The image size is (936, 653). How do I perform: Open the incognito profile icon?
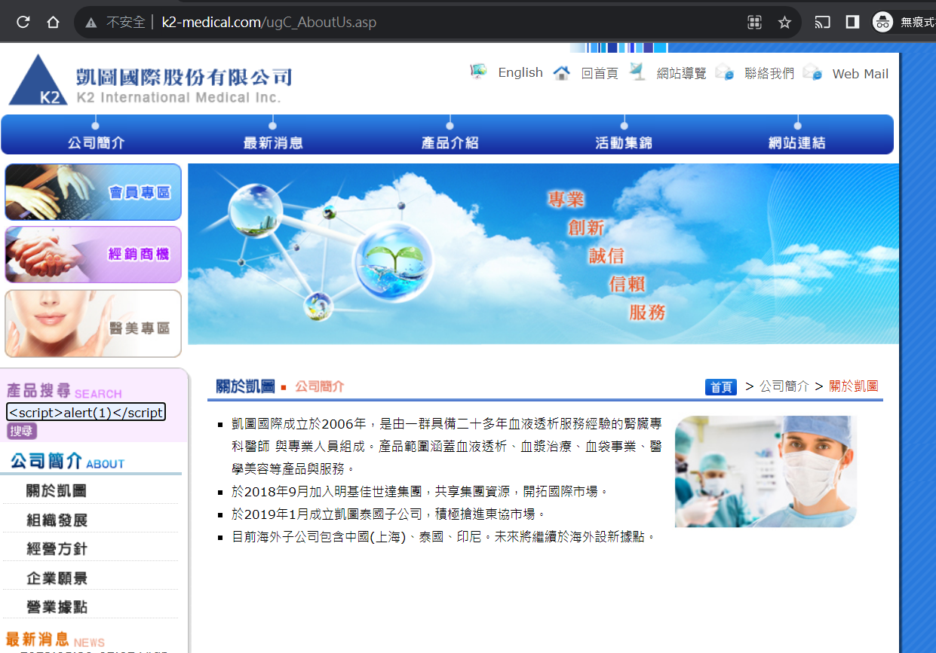pos(882,22)
